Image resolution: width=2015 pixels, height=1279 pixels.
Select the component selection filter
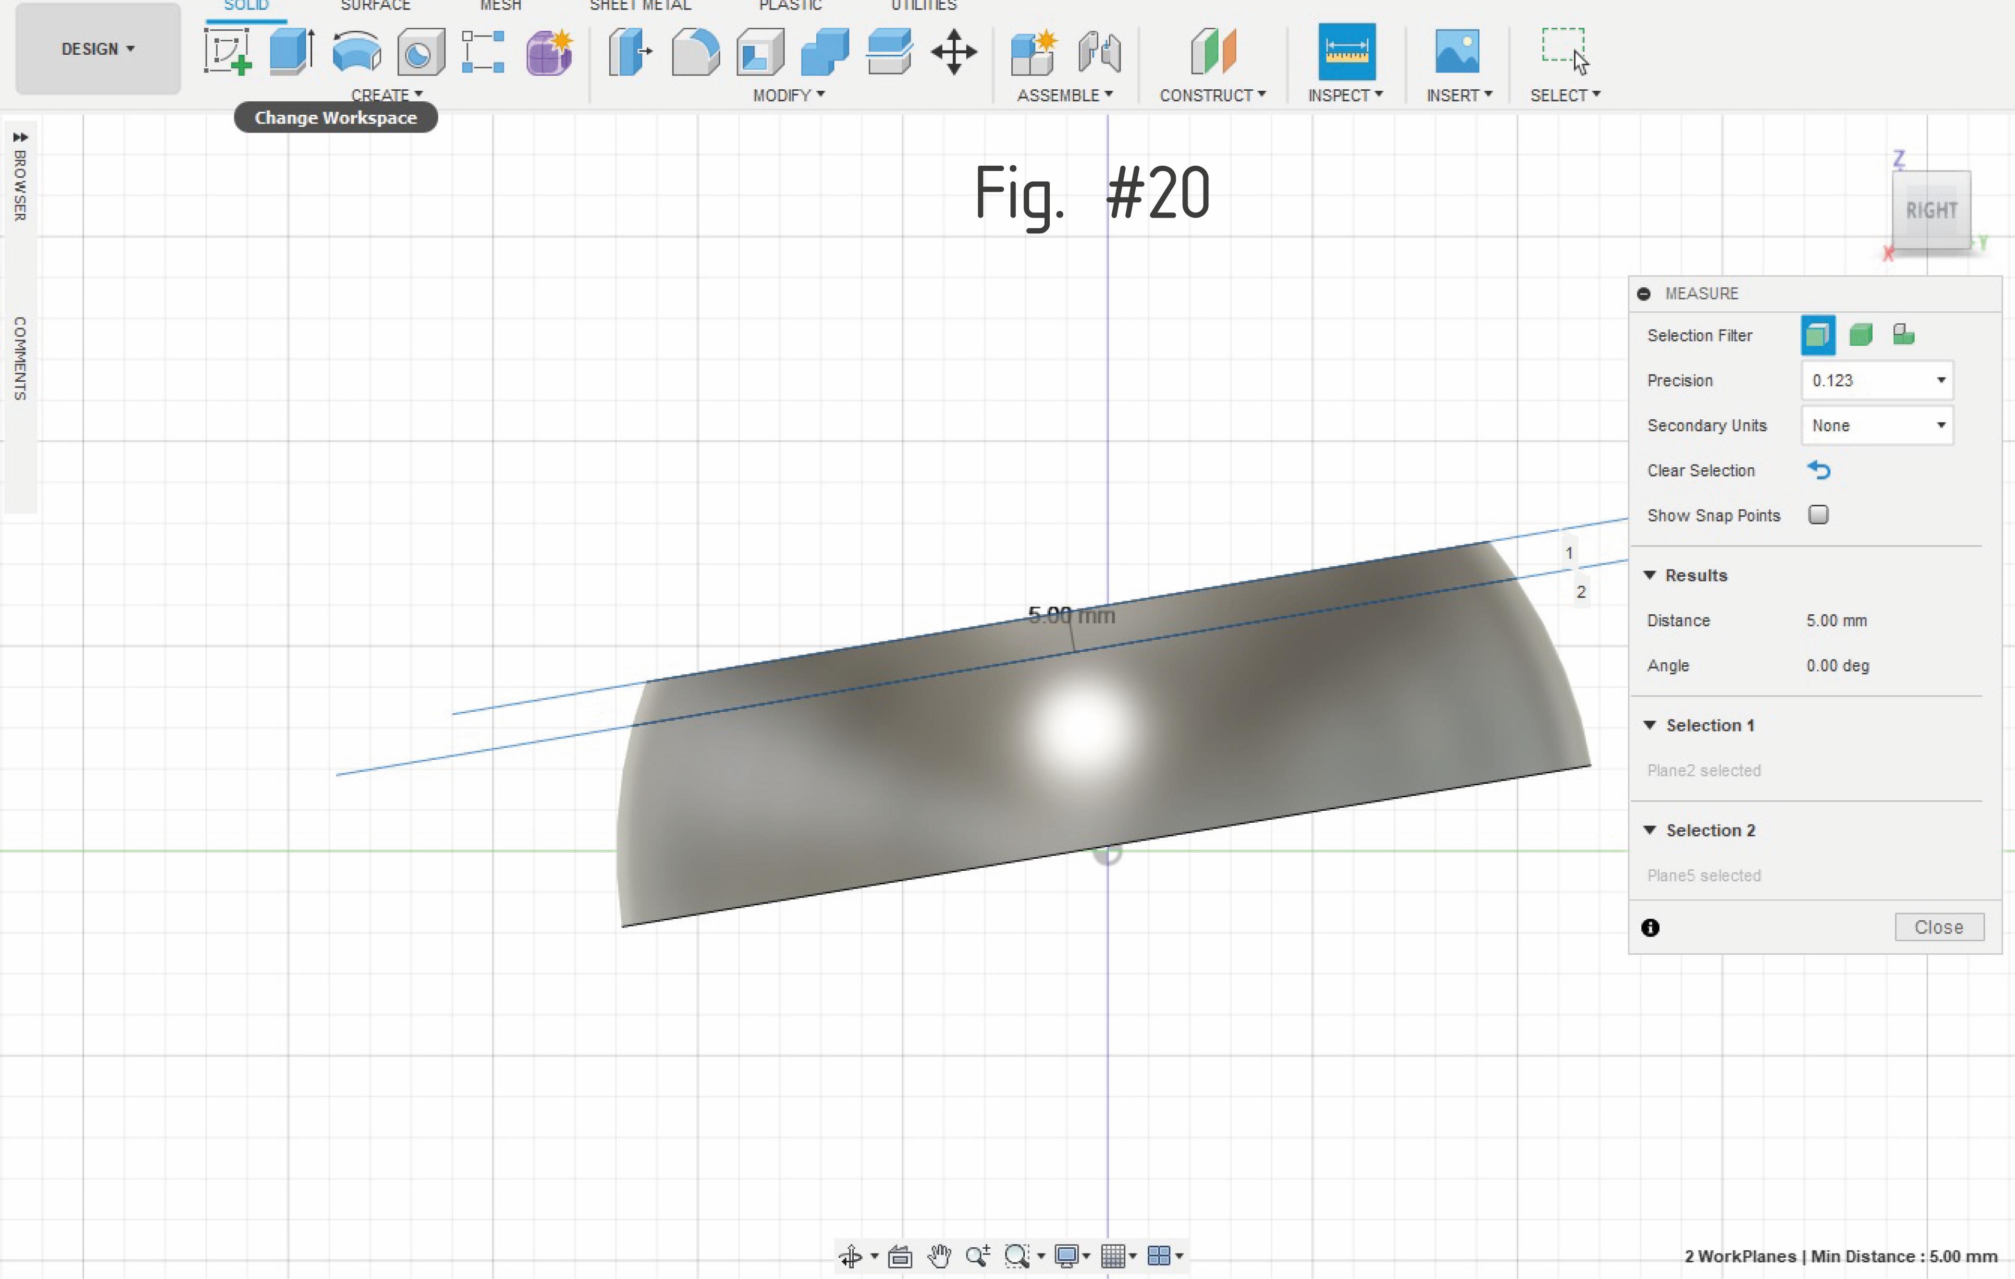point(1904,335)
